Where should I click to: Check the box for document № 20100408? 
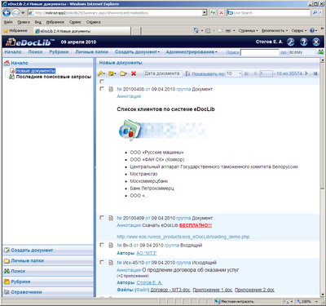[x=102, y=89]
